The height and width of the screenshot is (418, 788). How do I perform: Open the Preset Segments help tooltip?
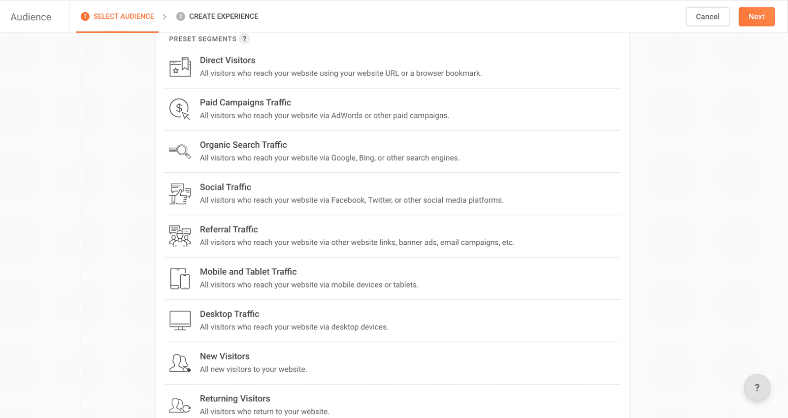[244, 39]
